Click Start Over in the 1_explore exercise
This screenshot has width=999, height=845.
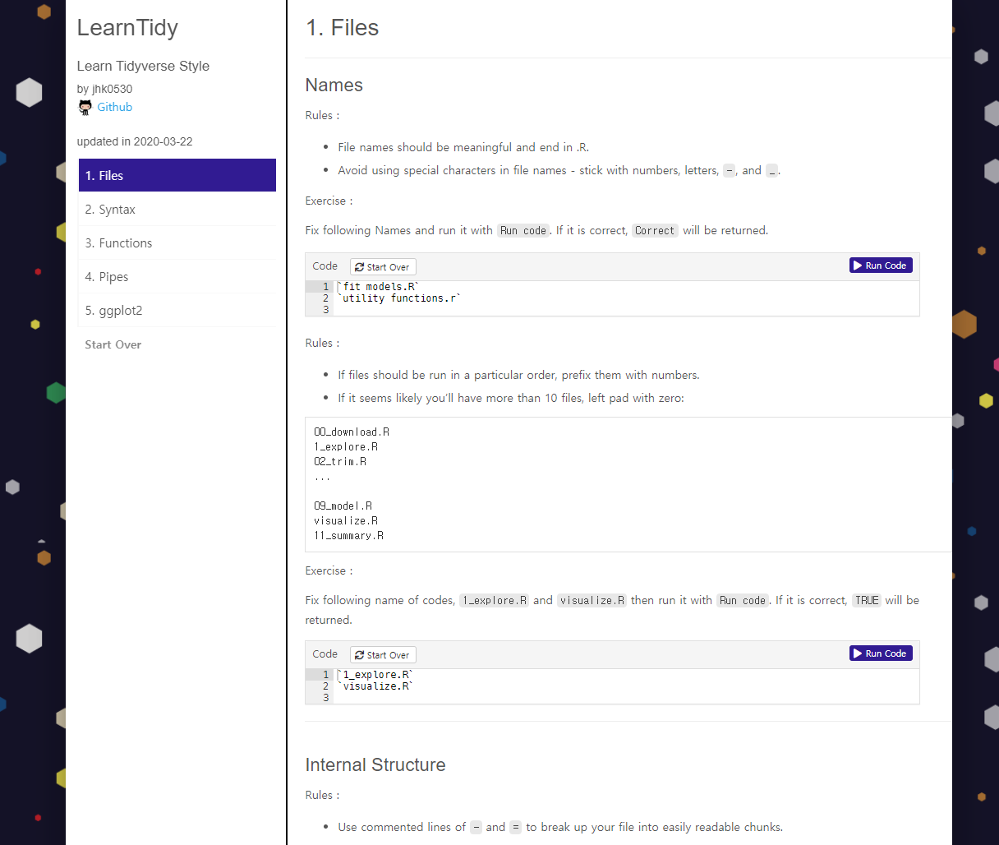tap(383, 654)
